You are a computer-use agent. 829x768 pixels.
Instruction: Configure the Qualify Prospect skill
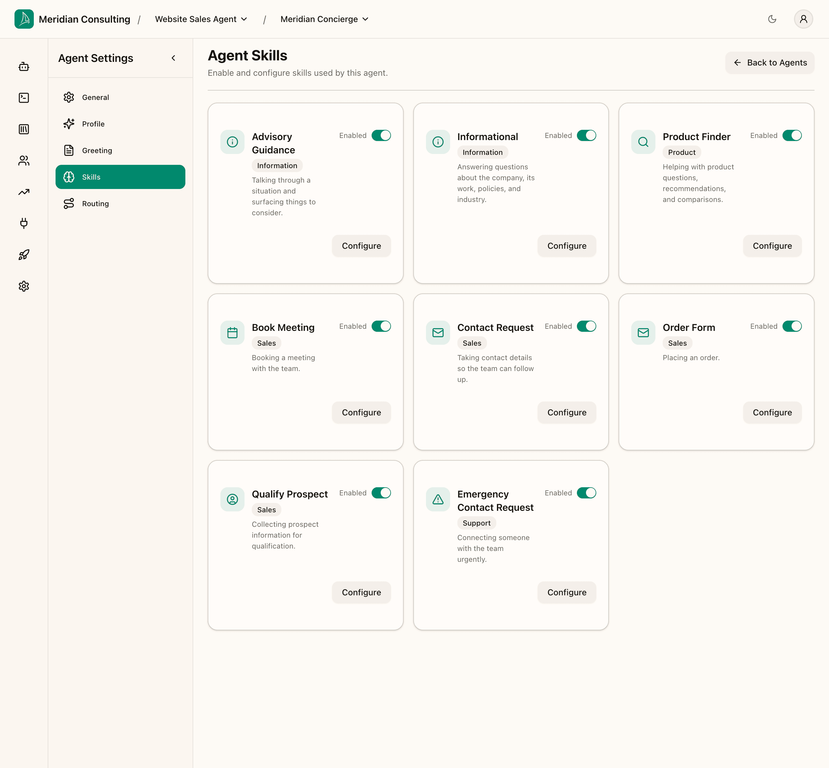click(361, 593)
